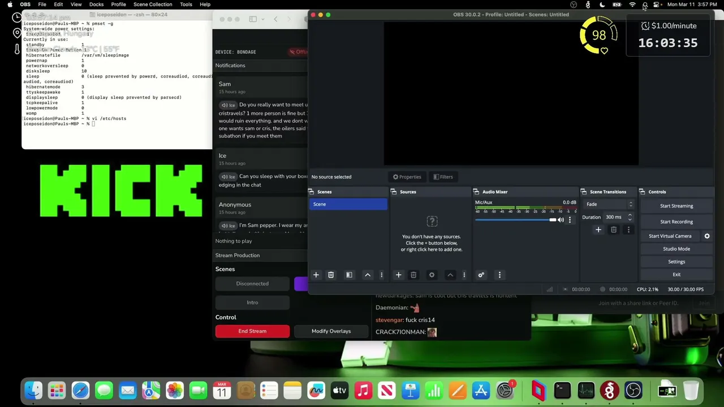724x407 pixels.
Task: Expand sidebar dropdown chevron in browser toolbar
Action: (262, 19)
